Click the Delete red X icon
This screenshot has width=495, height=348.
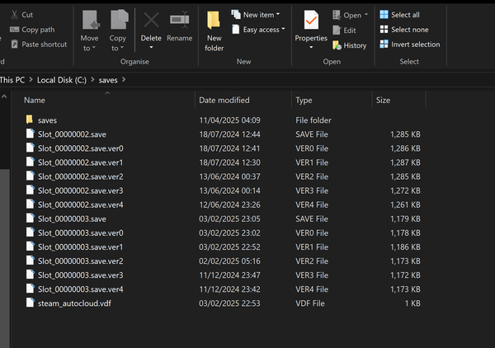point(151,21)
